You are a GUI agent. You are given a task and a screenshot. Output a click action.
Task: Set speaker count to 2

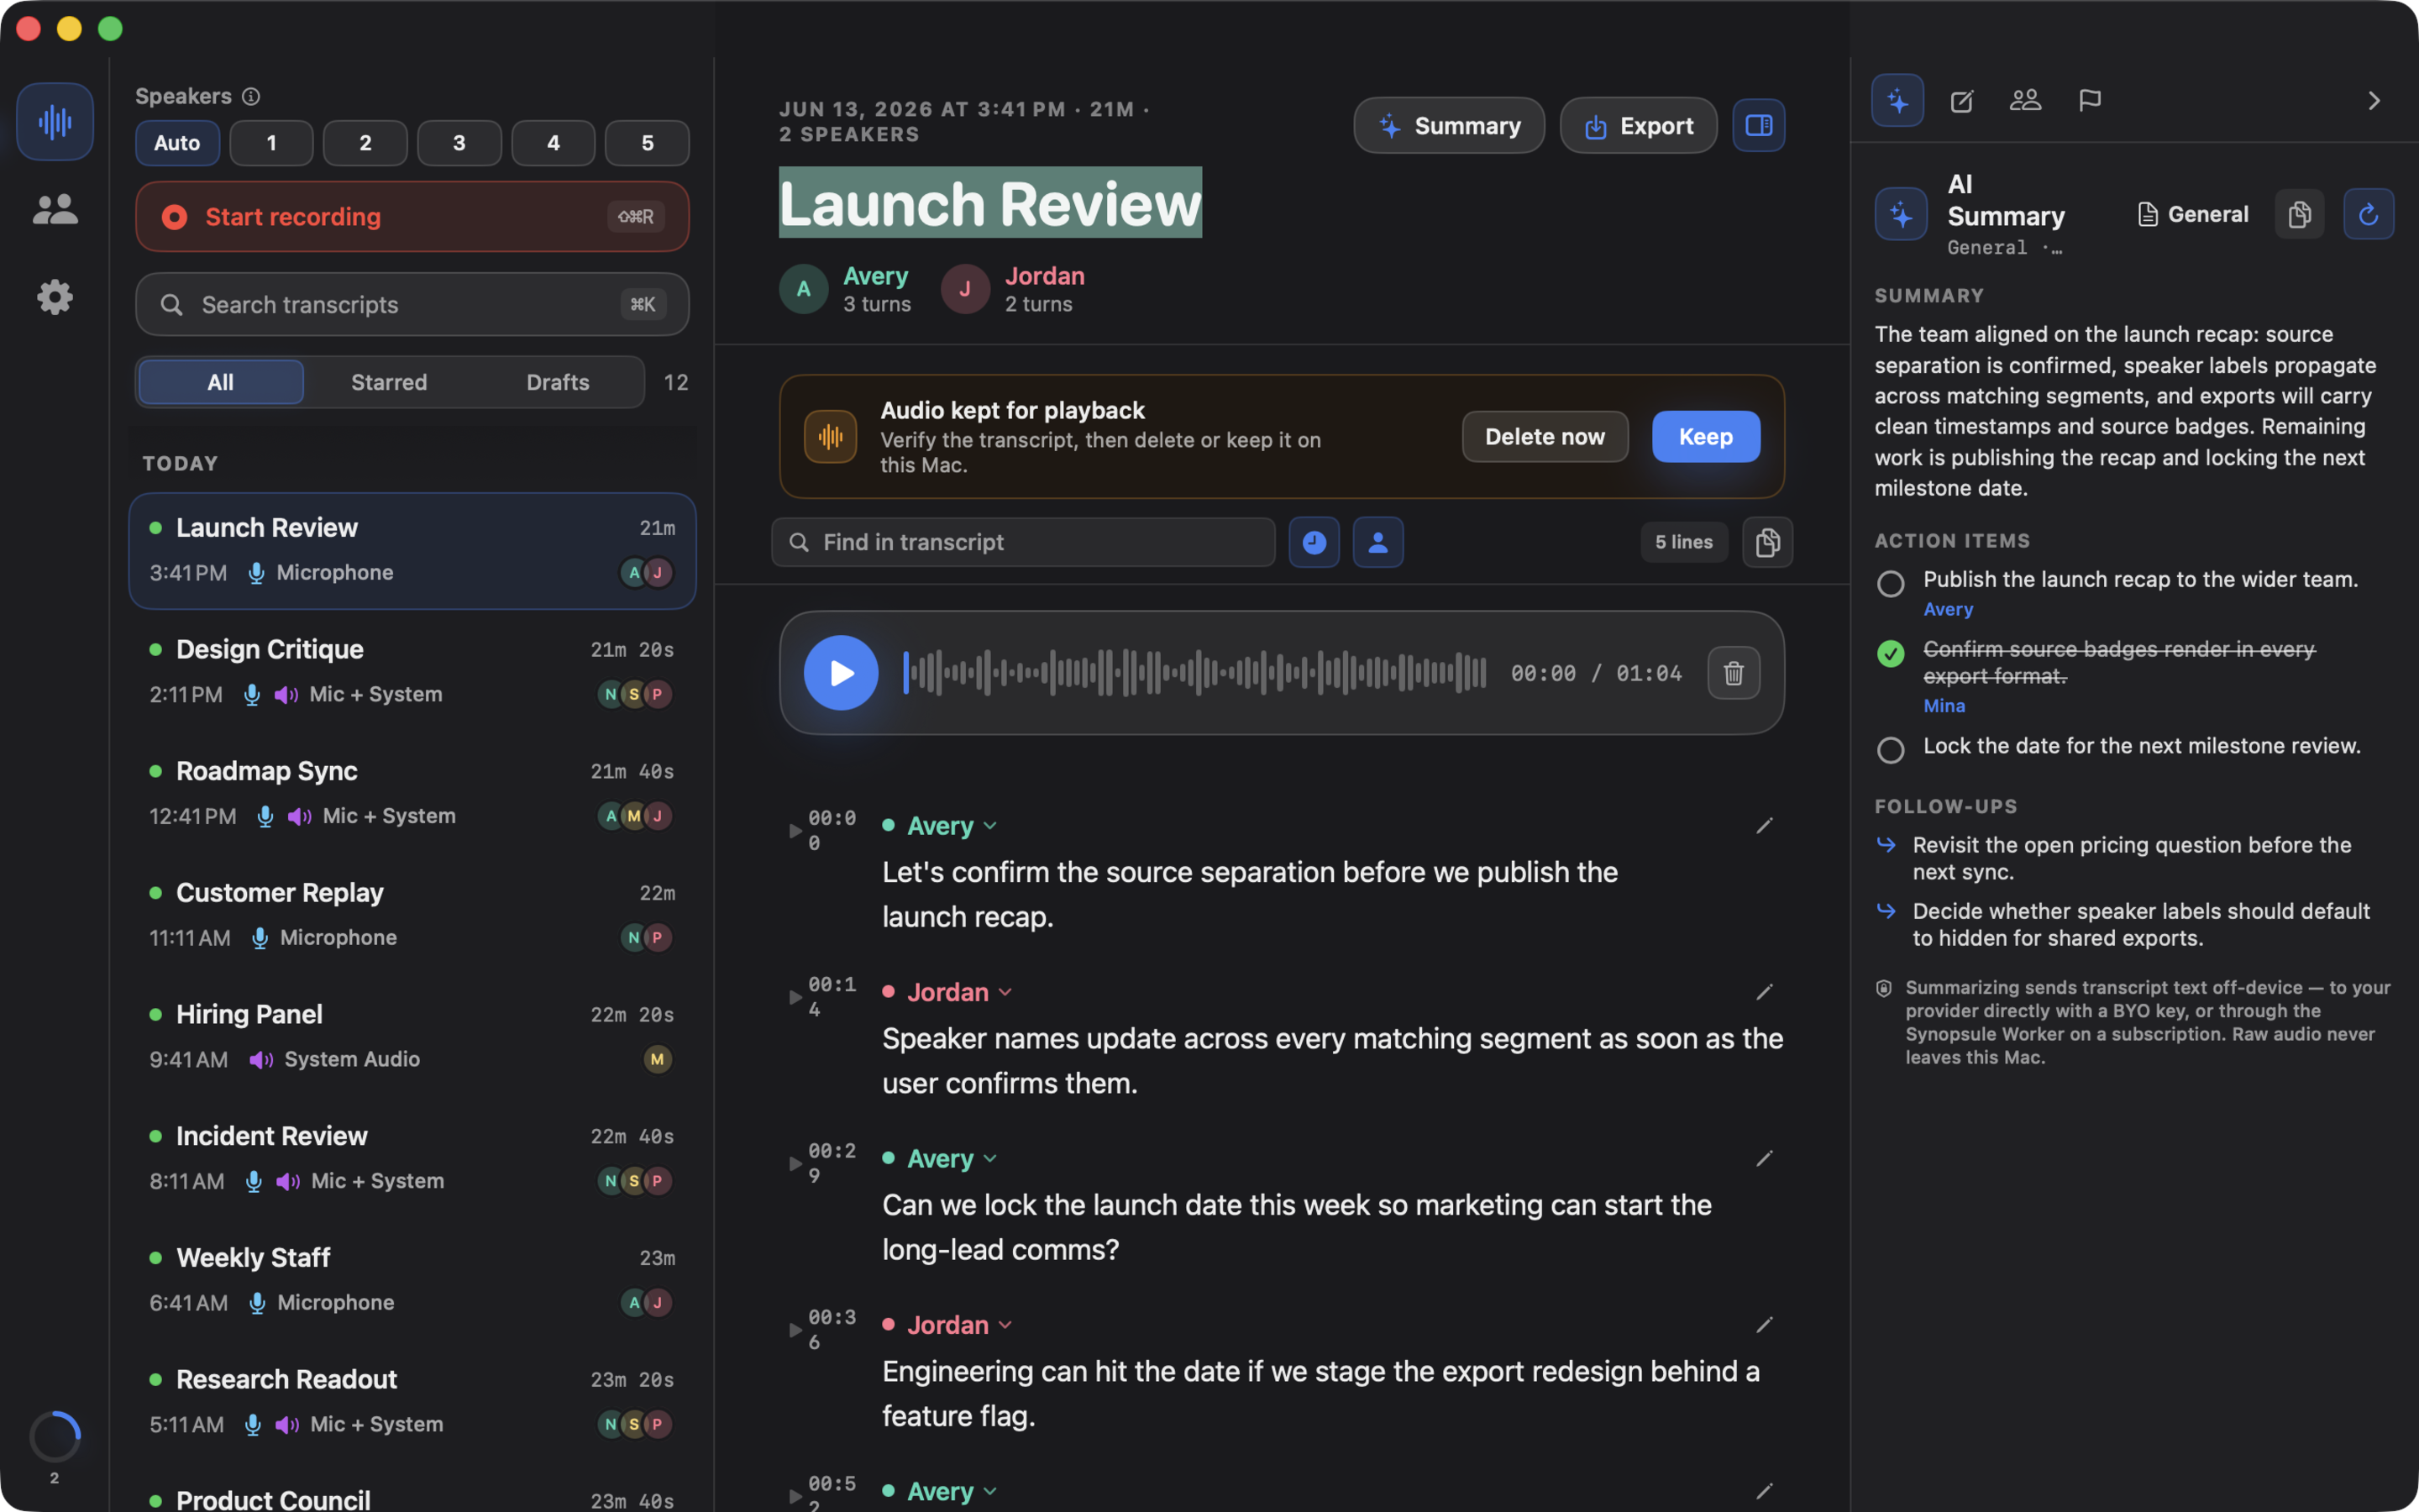[x=365, y=143]
